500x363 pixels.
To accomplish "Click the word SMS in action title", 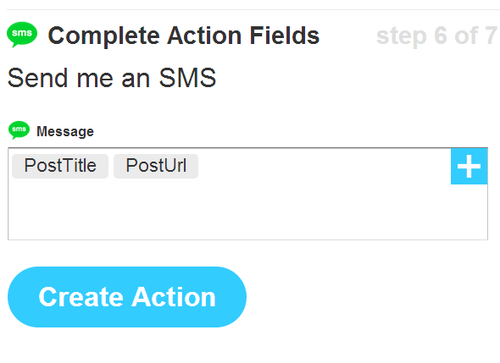I will click(x=188, y=77).
